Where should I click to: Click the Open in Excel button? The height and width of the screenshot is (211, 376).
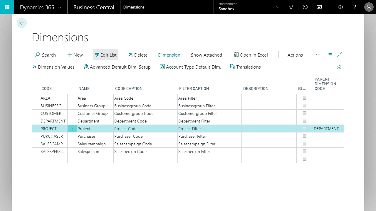coord(251,55)
